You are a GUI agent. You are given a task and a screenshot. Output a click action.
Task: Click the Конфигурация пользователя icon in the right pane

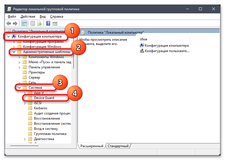click(x=142, y=51)
